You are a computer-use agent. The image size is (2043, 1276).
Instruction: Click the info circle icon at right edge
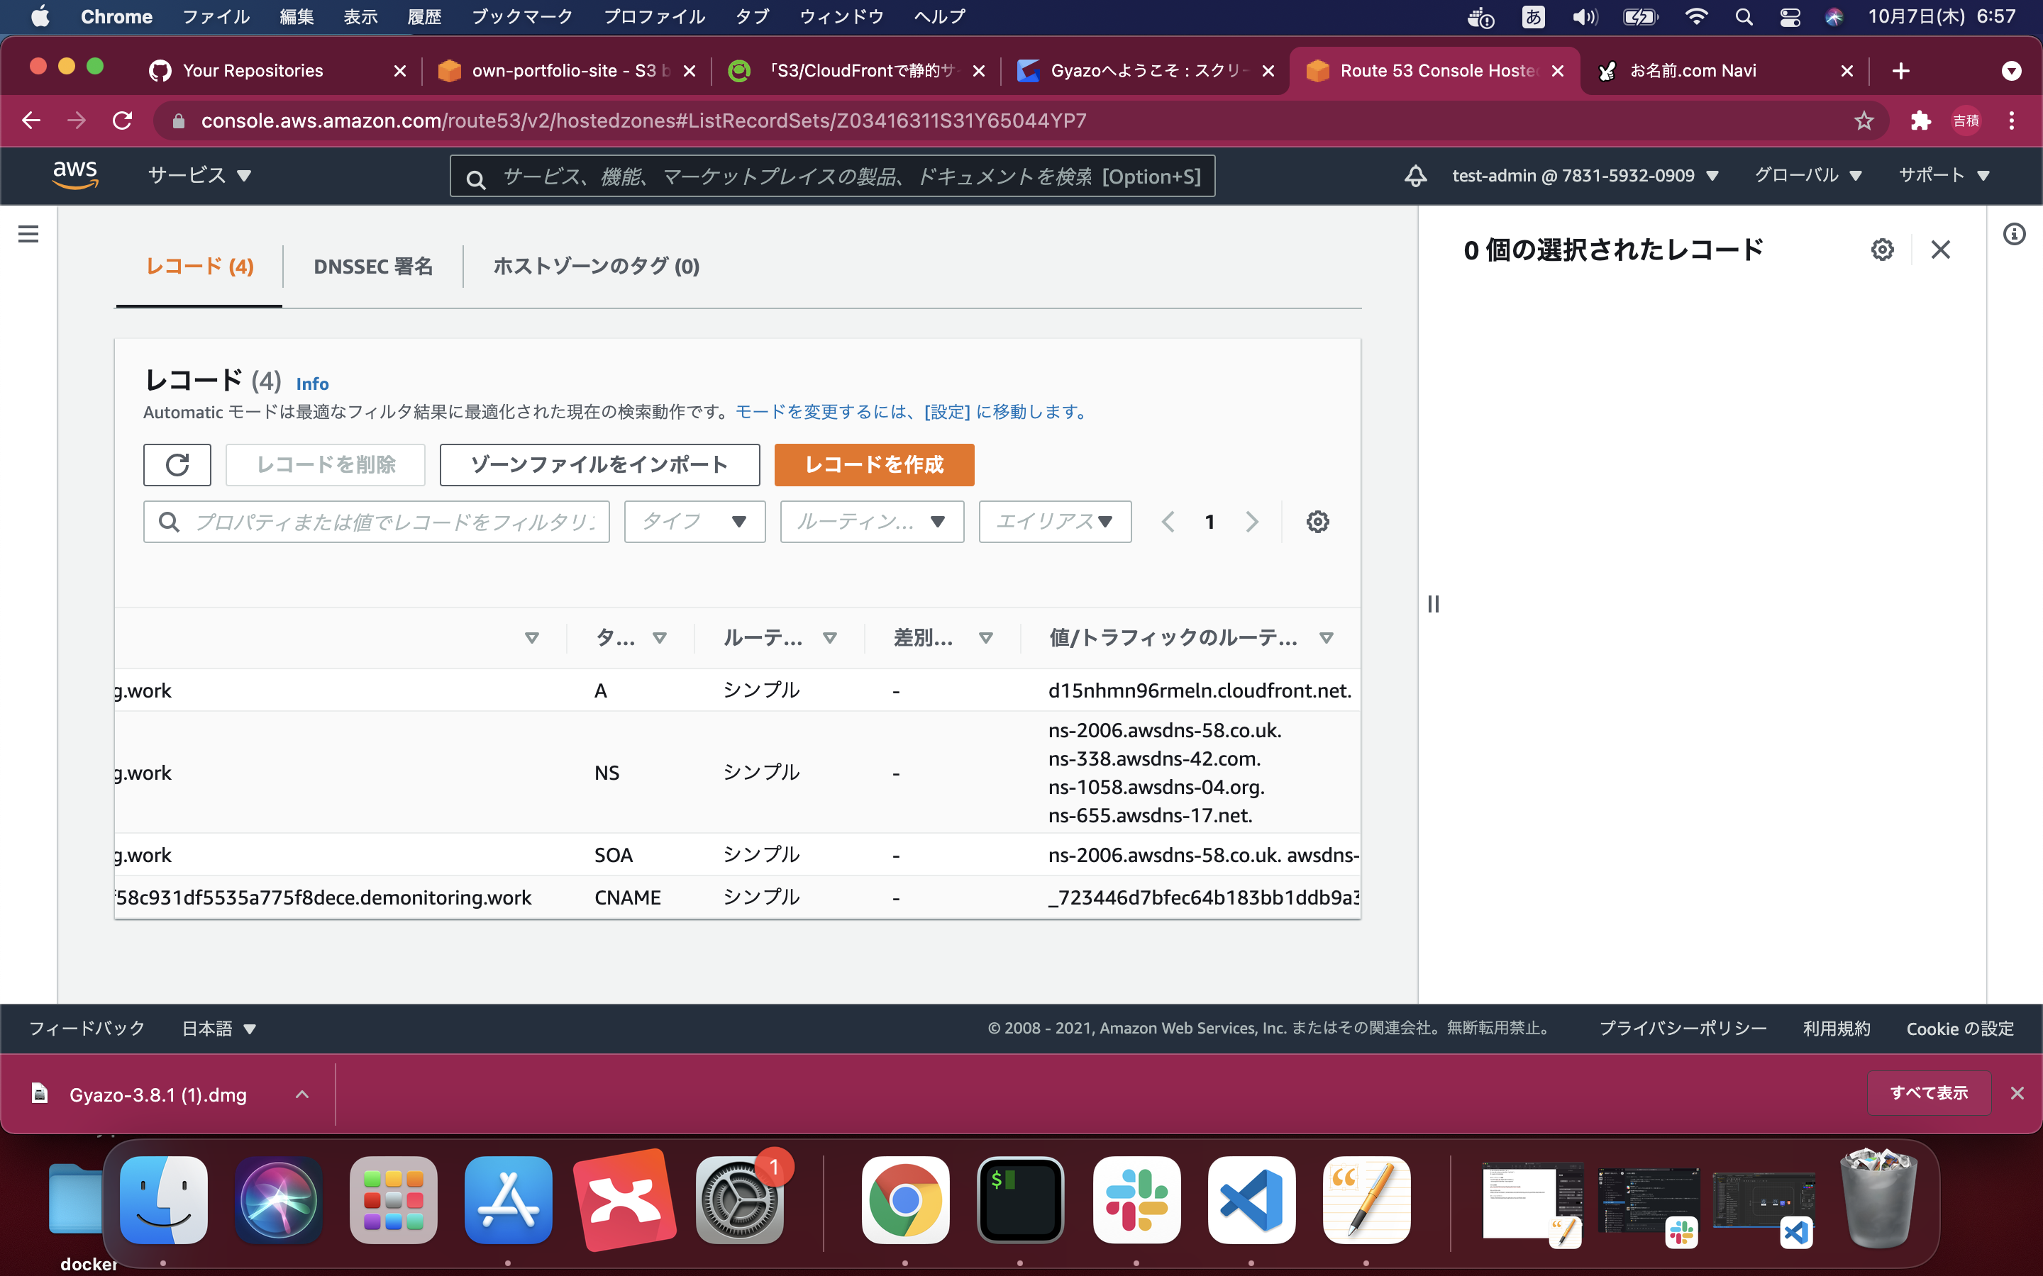tap(2015, 234)
